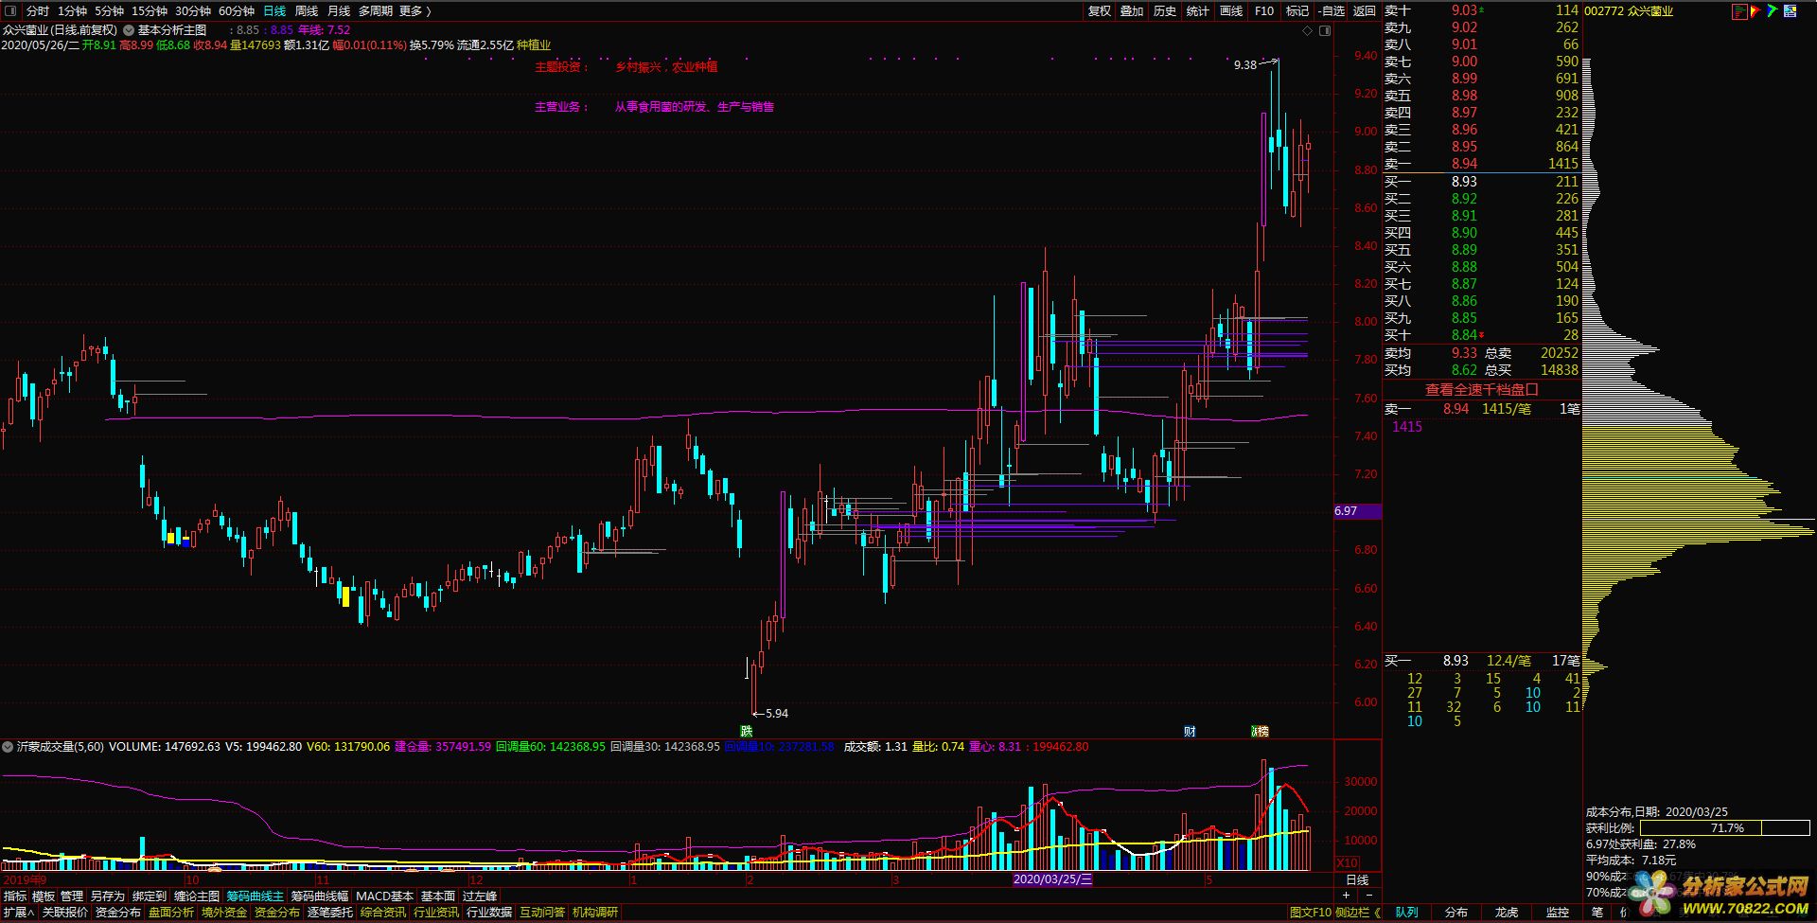
Task: Click the 复权 toolbar button
Action: tap(1100, 11)
